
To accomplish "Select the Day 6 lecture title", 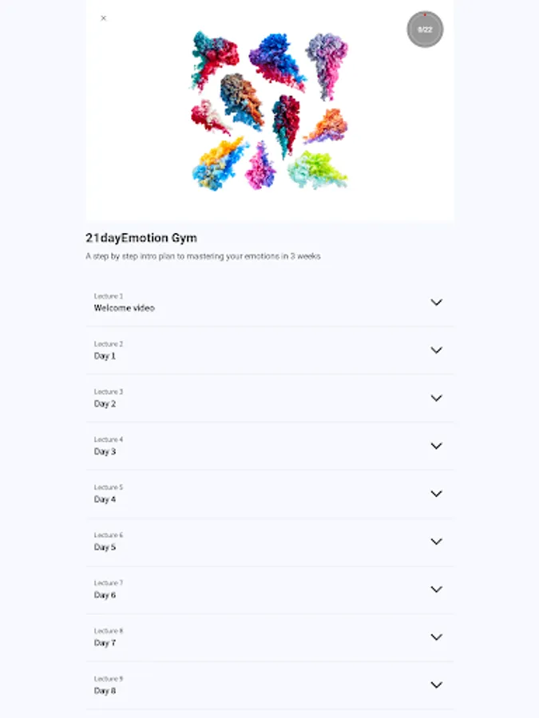I will 105,595.
